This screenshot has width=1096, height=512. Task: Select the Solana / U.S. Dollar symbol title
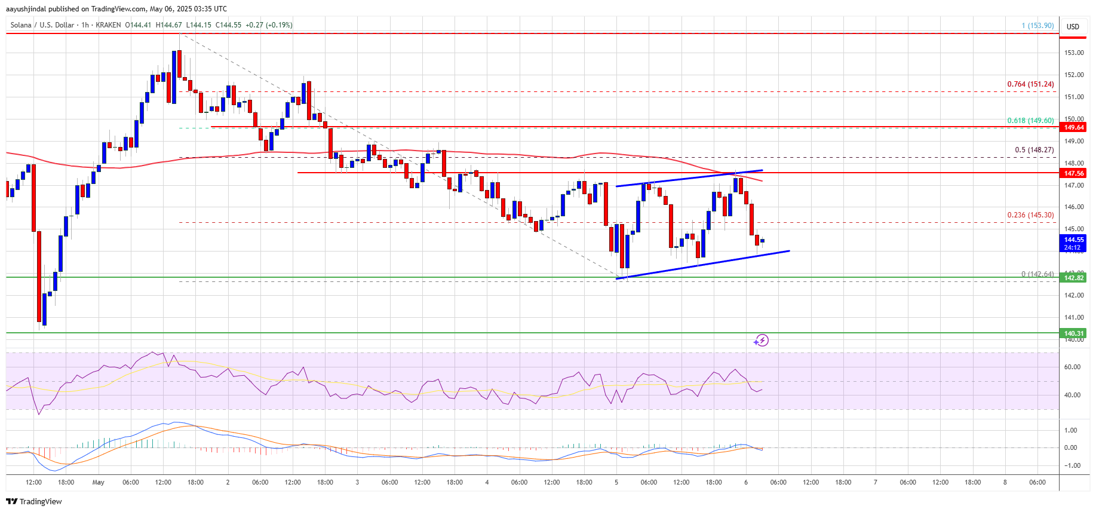(42, 25)
